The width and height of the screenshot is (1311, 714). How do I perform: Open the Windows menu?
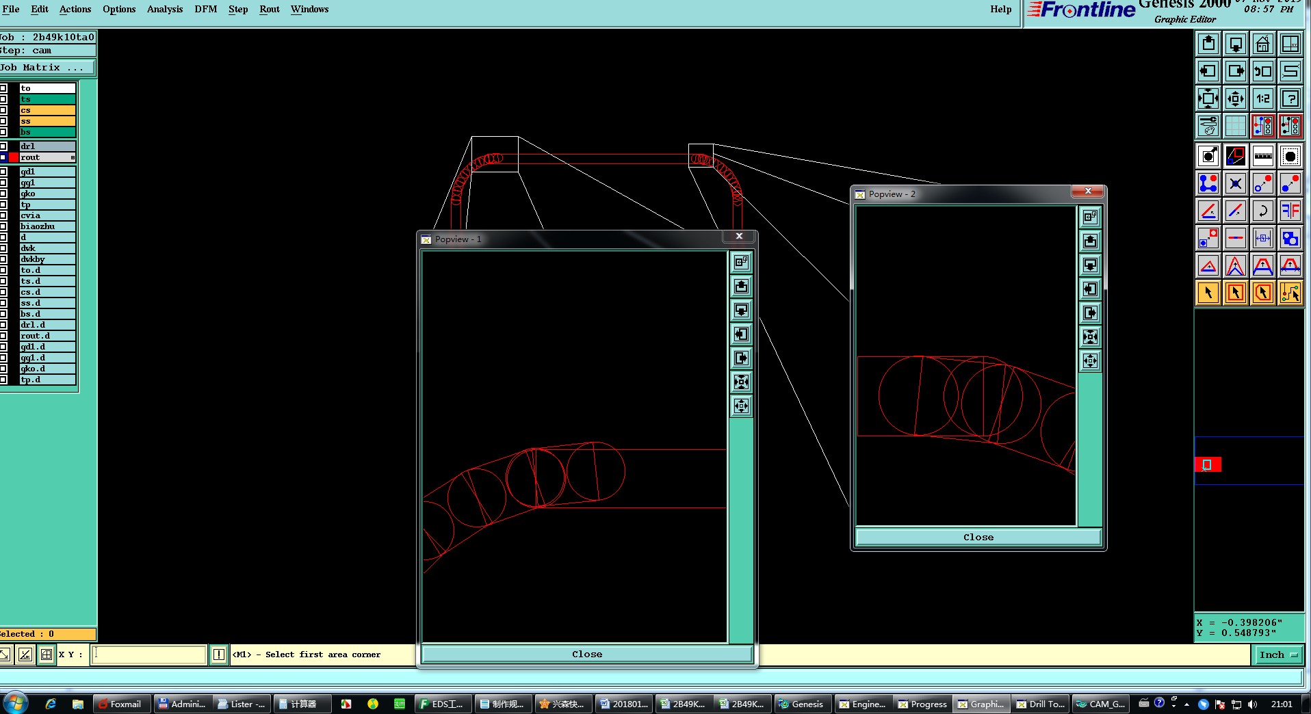pos(310,9)
